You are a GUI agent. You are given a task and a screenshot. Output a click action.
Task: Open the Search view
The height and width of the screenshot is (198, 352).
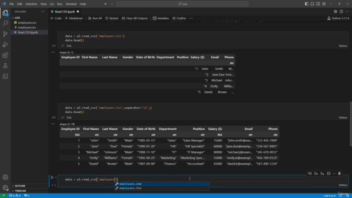[x=5, y=23]
